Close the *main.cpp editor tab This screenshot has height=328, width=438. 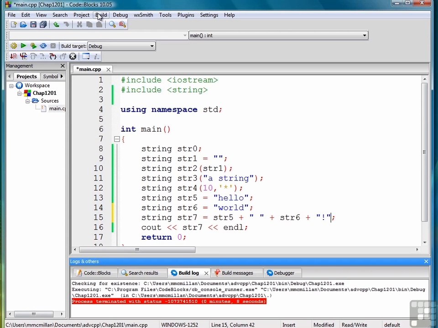pyautogui.click(x=109, y=69)
